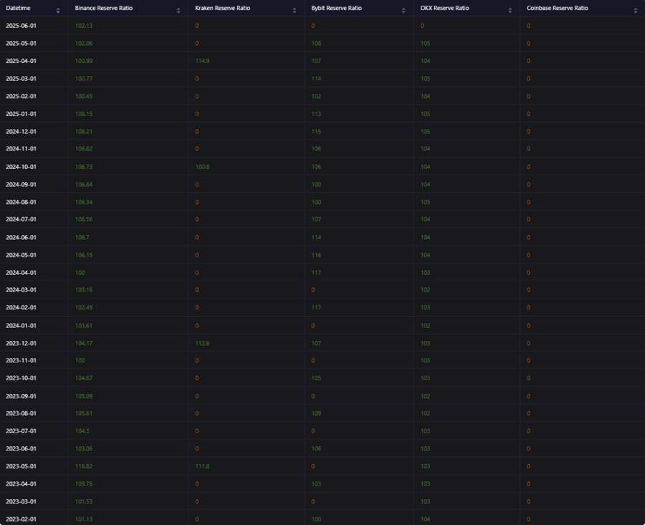This screenshot has width=645, height=525.
Task: Click Binance value 102.13
Action: pyautogui.click(x=84, y=26)
